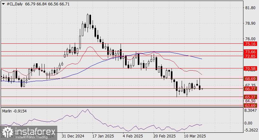Select the 65.27 price level label
Image resolution: width=259 pixels, height=140 pixels.
point(250,97)
